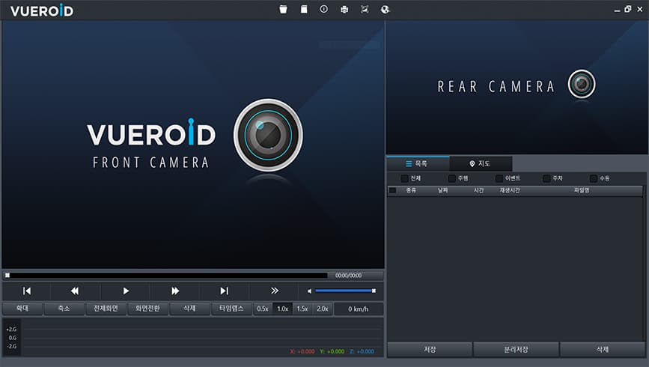Click the 00:00/00:00 time display
Image resolution: width=649 pixels, height=367 pixels.
click(x=349, y=276)
